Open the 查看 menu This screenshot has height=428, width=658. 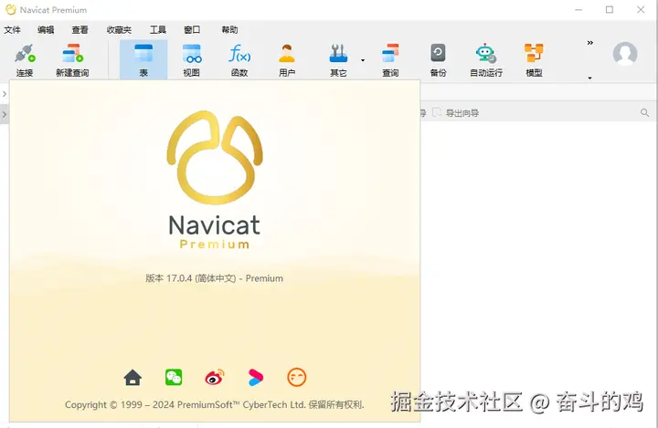point(80,30)
